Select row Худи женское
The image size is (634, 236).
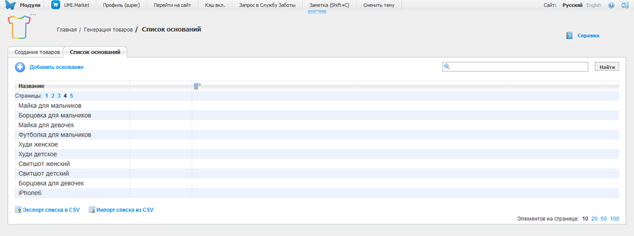(317, 144)
